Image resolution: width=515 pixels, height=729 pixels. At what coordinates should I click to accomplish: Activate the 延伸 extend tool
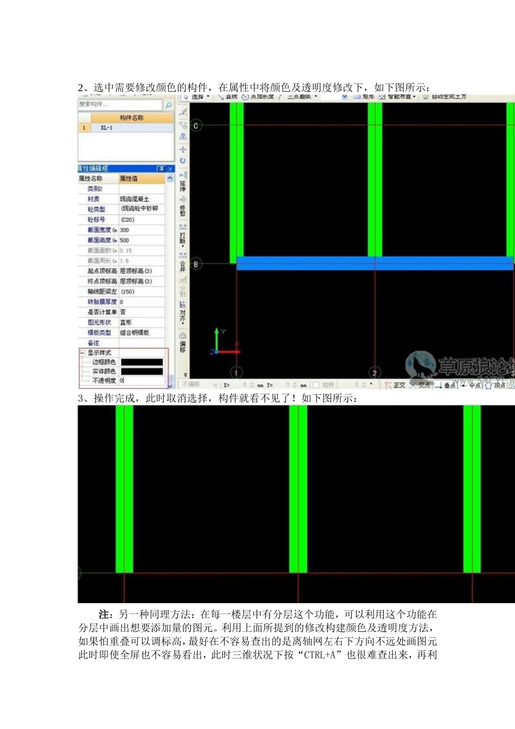pyautogui.click(x=183, y=181)
